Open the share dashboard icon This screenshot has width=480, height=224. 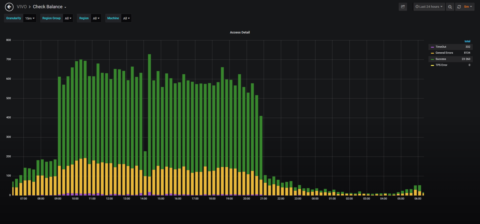pyautogui.click(x=403, y=7)
